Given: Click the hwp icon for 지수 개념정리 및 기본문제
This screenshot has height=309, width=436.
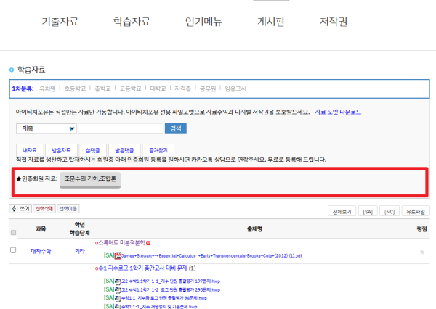Looking at the screenshot, I should [x=118, y=306].
